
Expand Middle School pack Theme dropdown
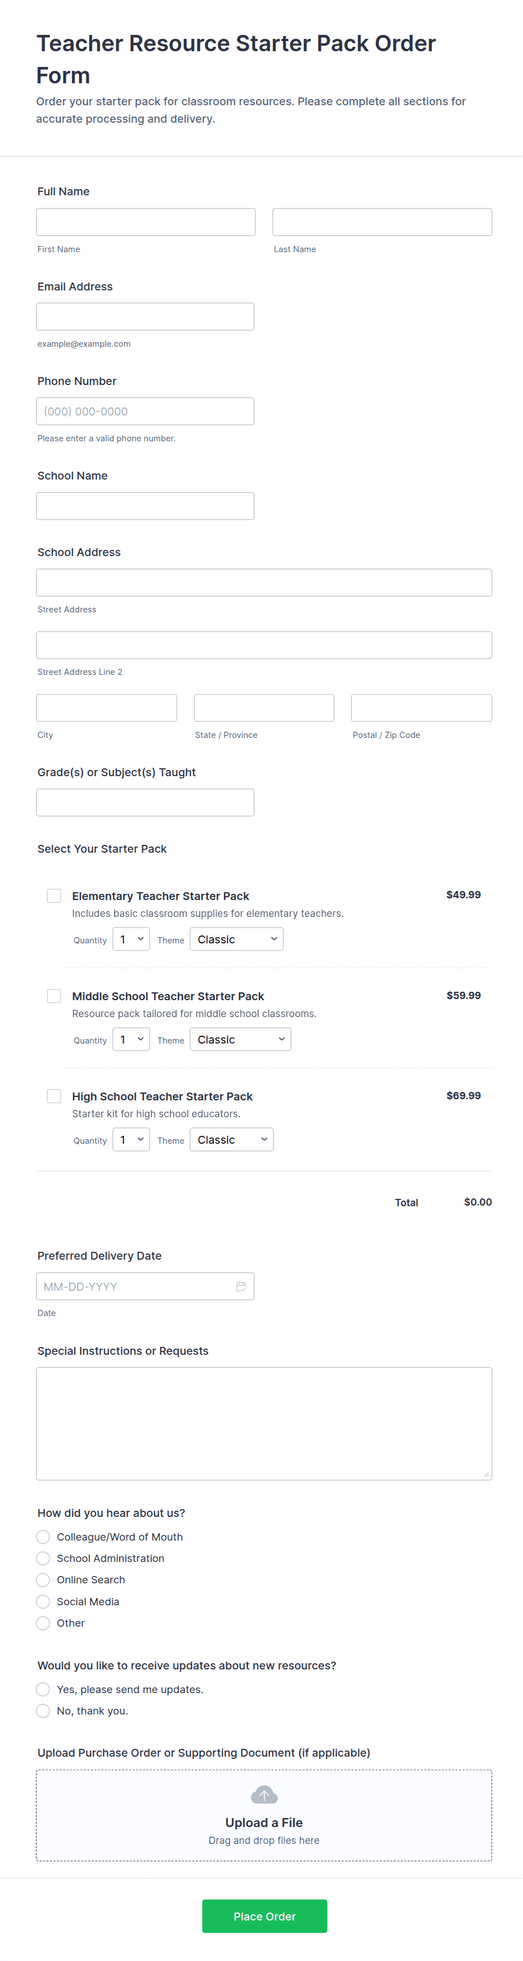240,1039
